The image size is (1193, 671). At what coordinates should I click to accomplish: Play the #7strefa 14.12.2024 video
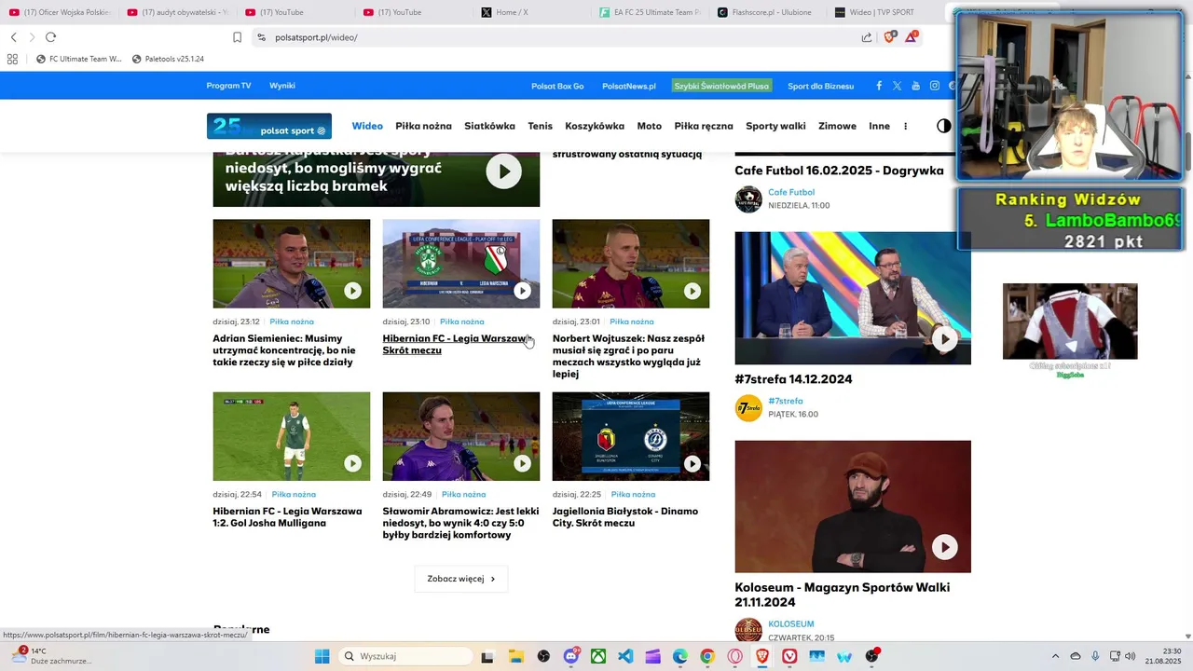(x=945, y=339)
